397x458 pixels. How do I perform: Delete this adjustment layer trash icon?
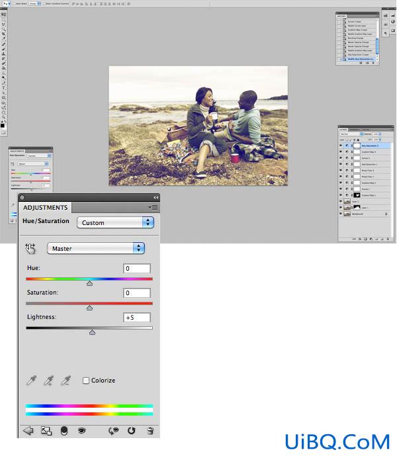coord(150,431)
